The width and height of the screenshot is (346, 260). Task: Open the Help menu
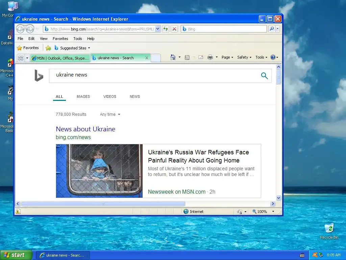click(91, 39)
